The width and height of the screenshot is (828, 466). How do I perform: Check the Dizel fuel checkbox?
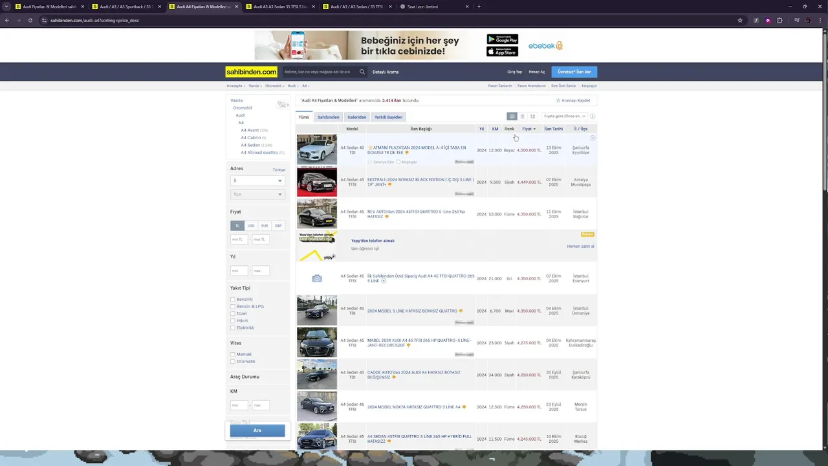(233, 314)
